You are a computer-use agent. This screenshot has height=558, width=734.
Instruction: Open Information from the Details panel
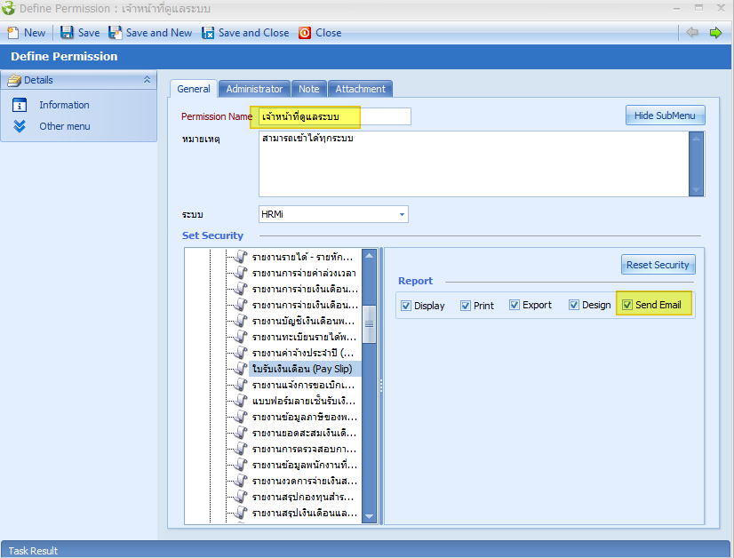tap(64, 105)
